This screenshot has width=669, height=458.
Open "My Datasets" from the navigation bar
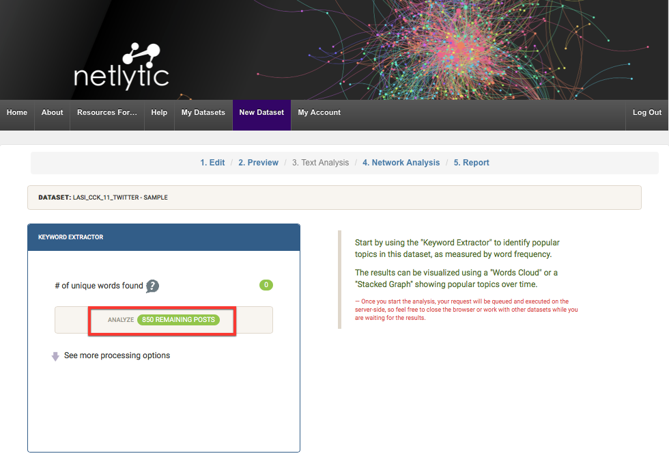(203, 112)
